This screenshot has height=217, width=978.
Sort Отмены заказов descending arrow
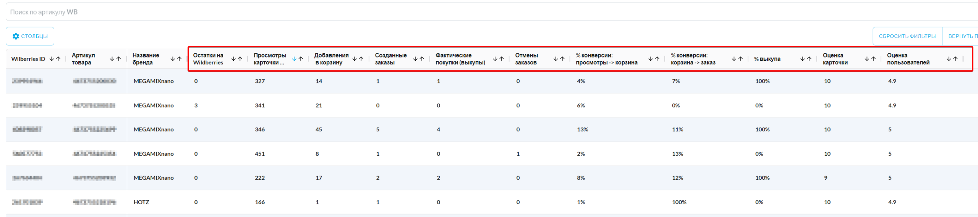[556, 59]
